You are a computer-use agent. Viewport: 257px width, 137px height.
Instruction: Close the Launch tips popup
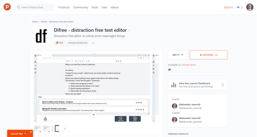click(30, 132)
